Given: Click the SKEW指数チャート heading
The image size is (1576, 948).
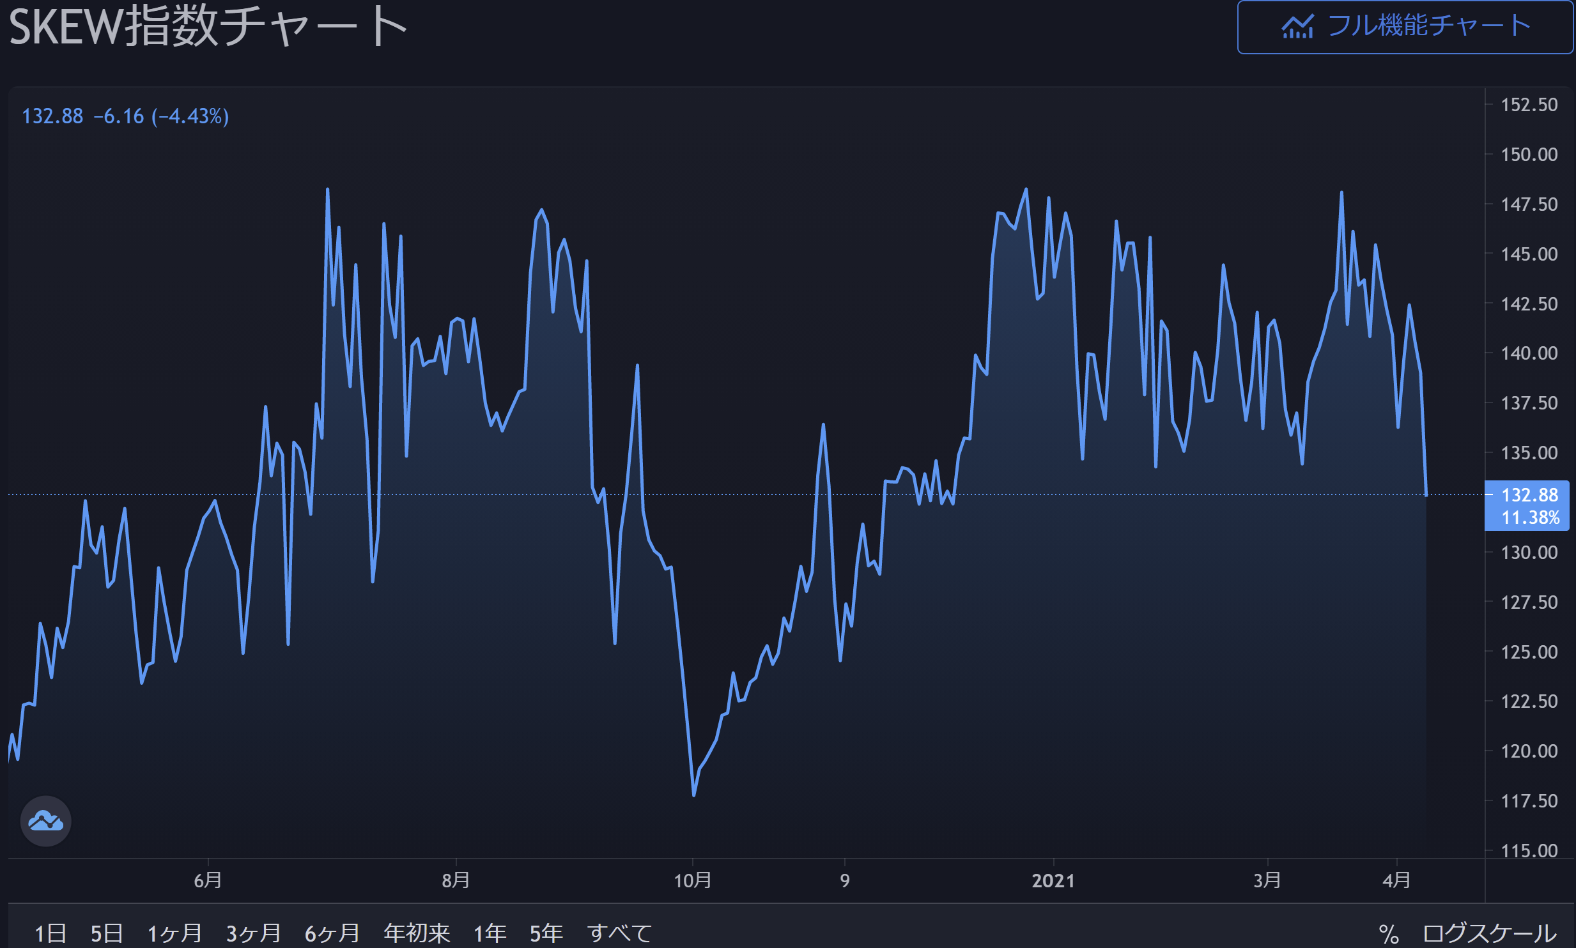Looking at the screenshot, I should point(208,27).
